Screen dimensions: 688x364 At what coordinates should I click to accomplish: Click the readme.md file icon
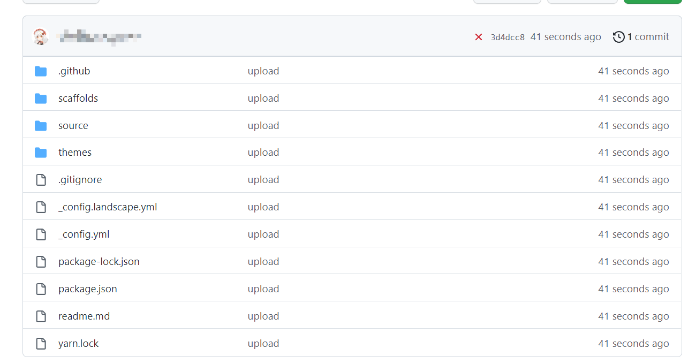click(x=41, y=316)
